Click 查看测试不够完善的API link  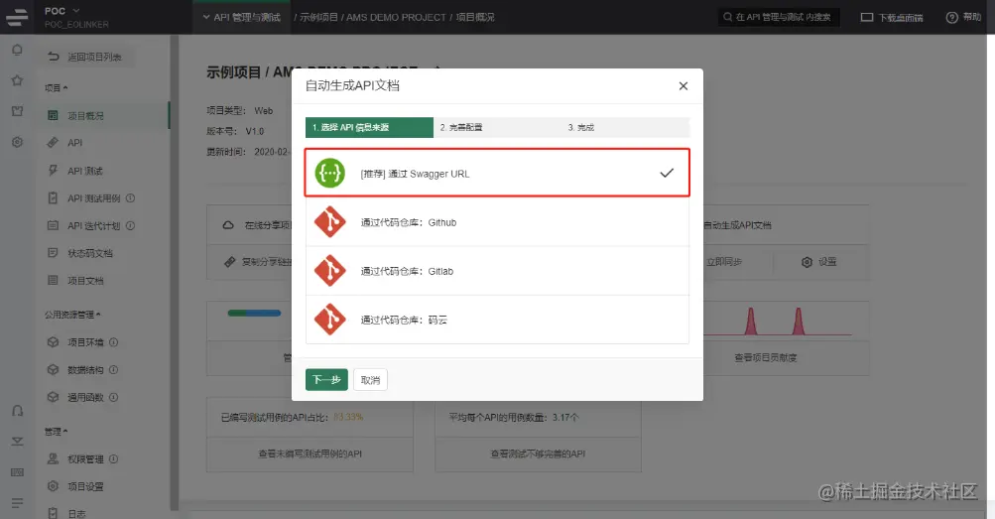(x=538, y=454)
